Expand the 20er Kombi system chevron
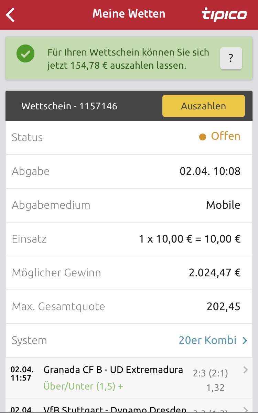The width and height of the screenshot is (258, 413). (x=245, y=341)
